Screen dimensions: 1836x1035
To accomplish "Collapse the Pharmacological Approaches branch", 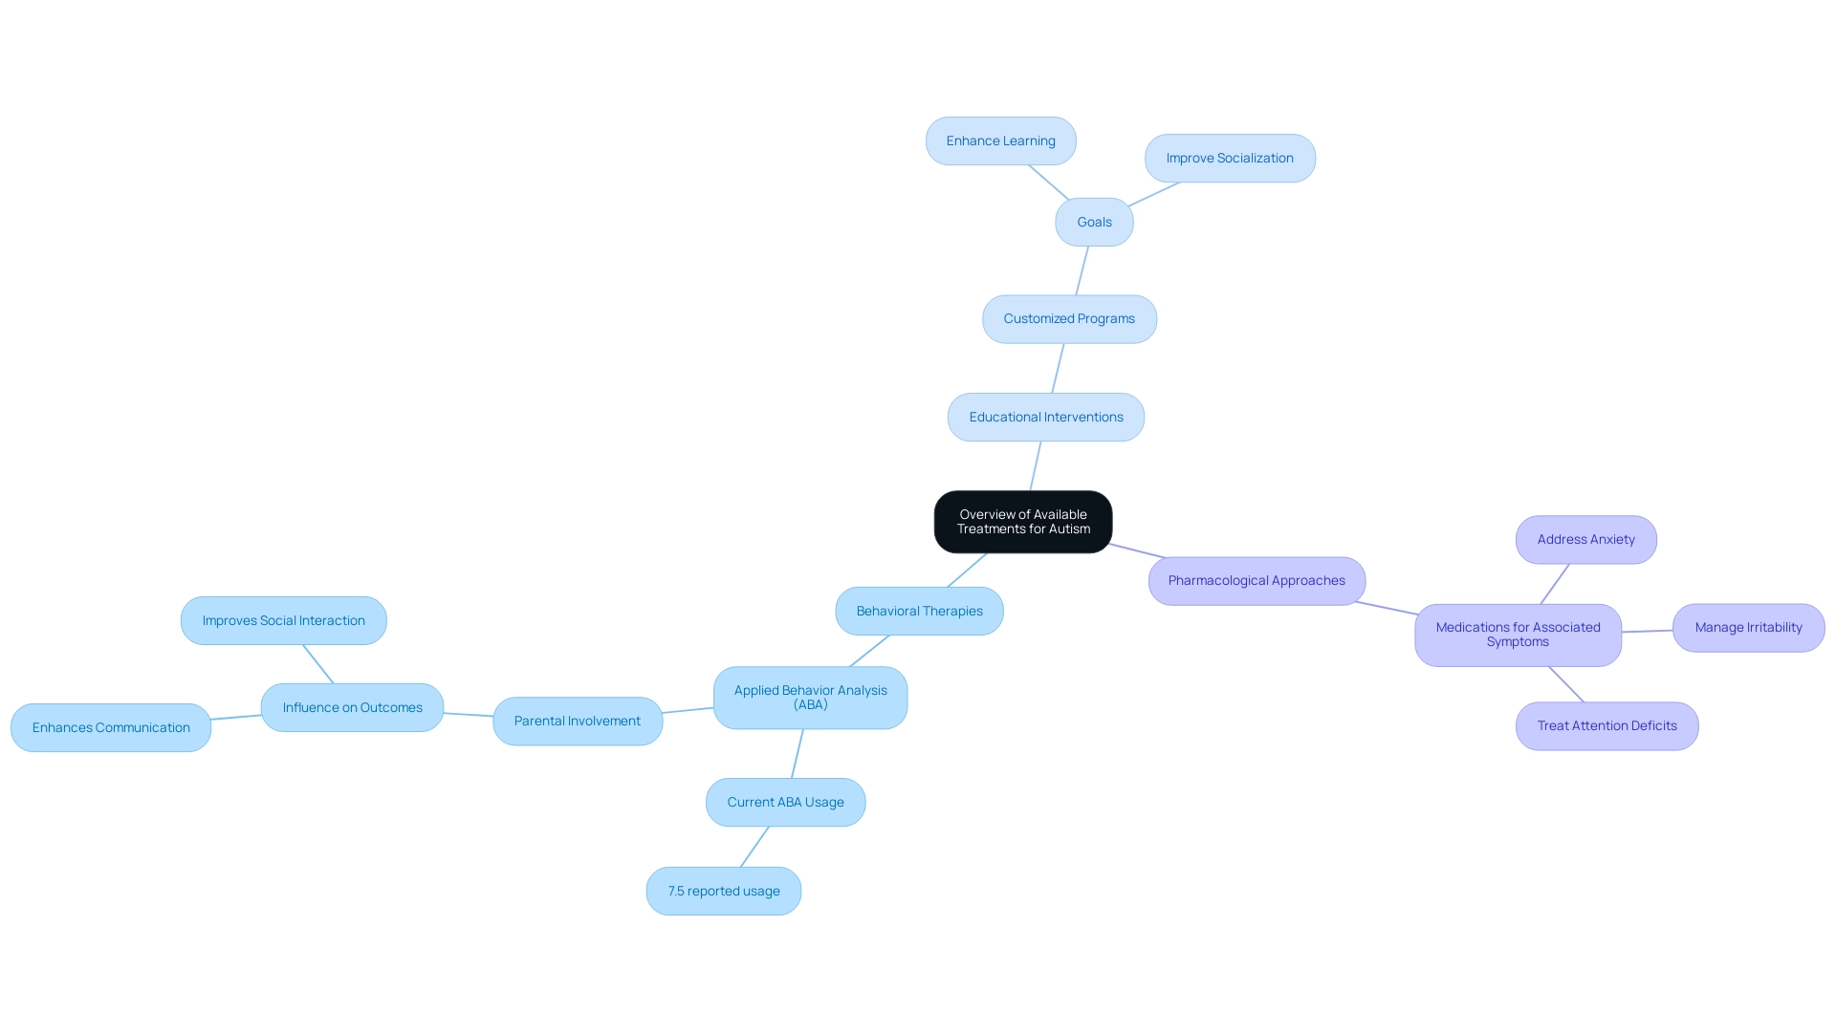I will click(x=1257, y=580).
